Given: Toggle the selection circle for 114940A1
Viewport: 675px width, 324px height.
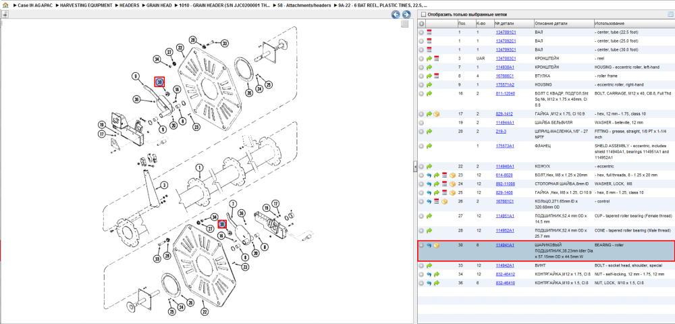Looking at the screenshot, I should pyautogui.click(x=421, y=166).
